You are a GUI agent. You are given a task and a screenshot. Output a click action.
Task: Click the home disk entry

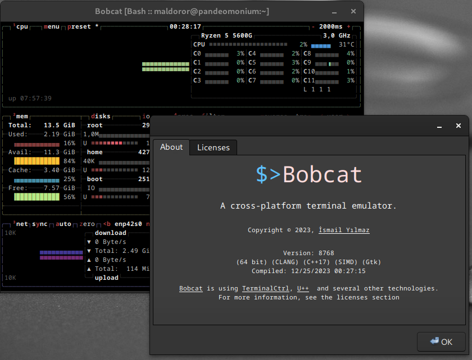click(x=94, y=152)
